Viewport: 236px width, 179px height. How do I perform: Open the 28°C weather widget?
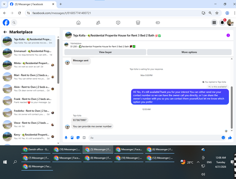187,162
